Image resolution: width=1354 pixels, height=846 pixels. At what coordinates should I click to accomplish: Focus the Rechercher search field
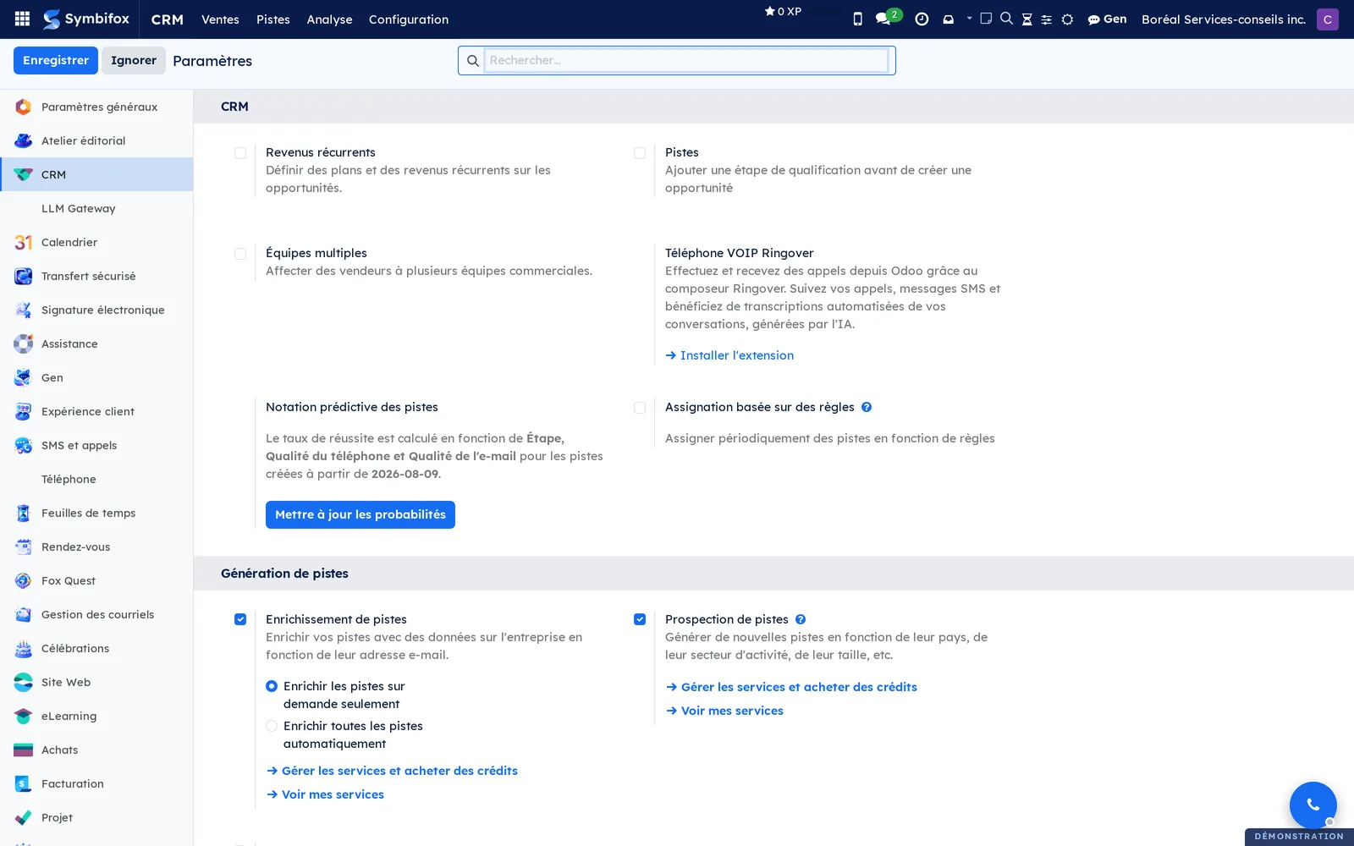coord(687,60)
